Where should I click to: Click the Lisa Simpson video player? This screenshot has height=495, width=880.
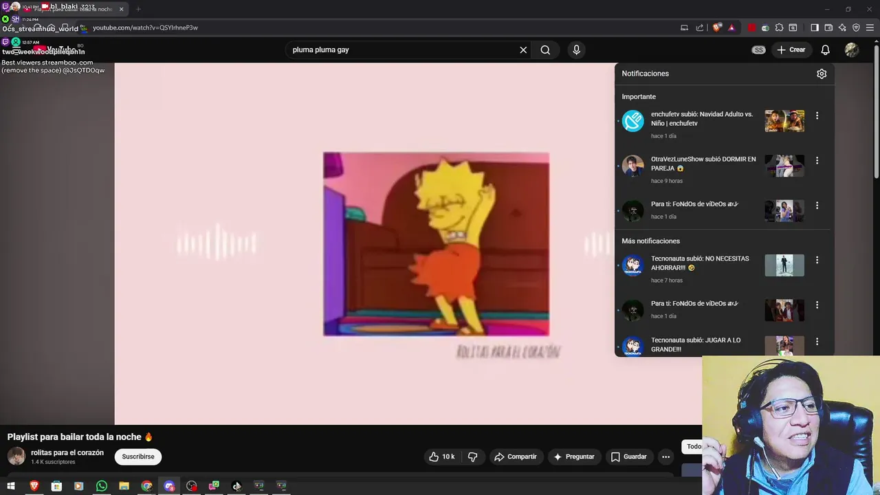click(436, 244)
